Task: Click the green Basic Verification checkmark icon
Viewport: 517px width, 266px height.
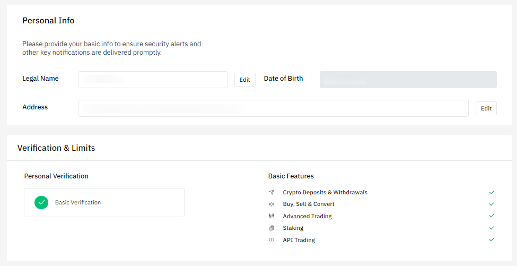Action: (41, 202)
